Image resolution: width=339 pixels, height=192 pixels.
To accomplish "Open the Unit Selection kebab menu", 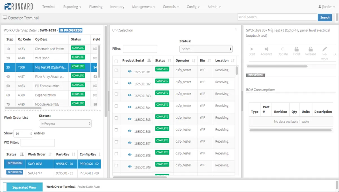I will 236,29.
